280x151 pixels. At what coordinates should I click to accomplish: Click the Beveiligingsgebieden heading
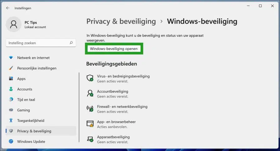[x=112, y=64]
